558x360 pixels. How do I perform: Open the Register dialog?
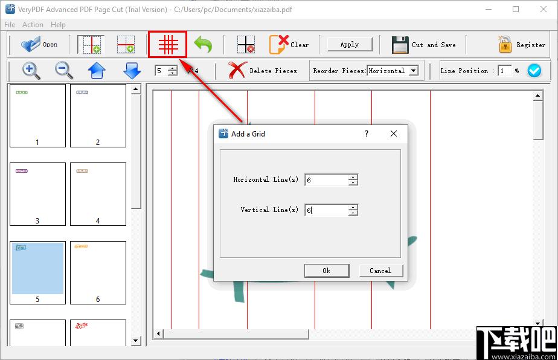tap(522, 45)
